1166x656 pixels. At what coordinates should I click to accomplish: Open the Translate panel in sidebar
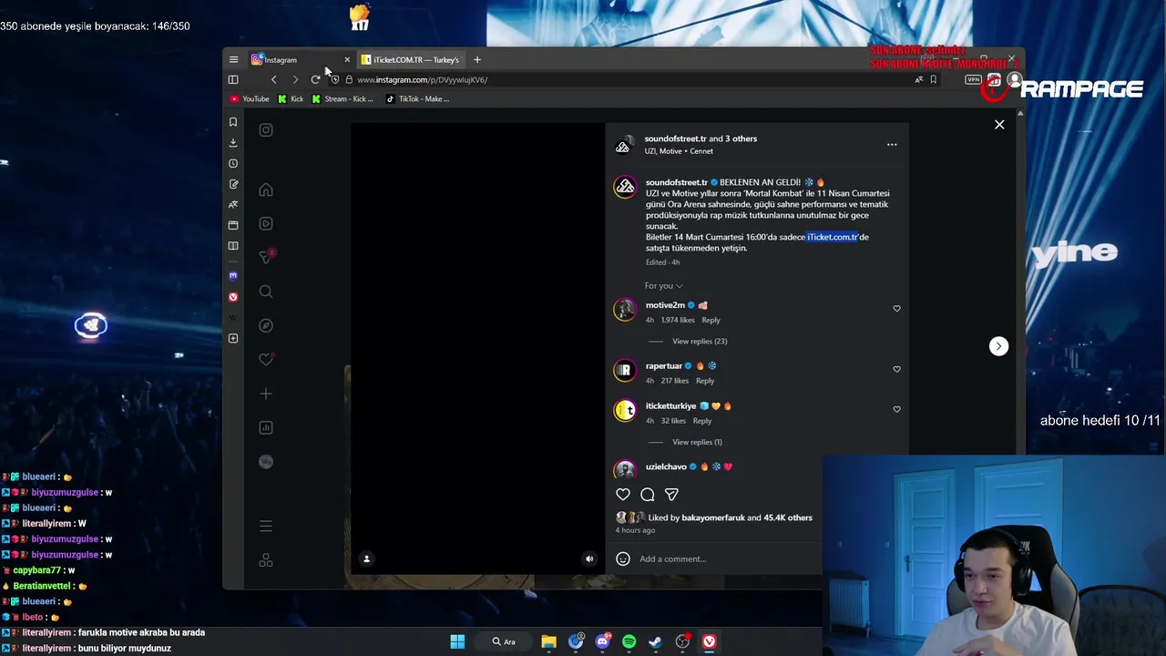233,204
